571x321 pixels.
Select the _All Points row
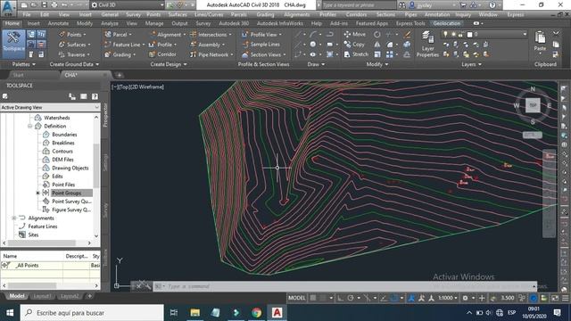point(50,266)
